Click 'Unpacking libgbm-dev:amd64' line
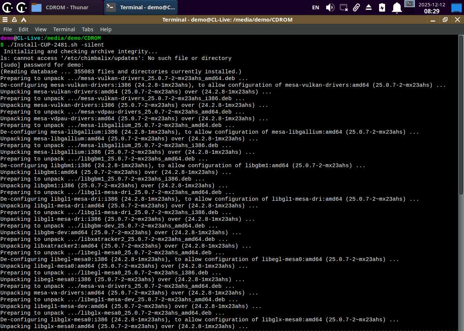This screenshot has width=464, height=331. [x=121, y=232]
